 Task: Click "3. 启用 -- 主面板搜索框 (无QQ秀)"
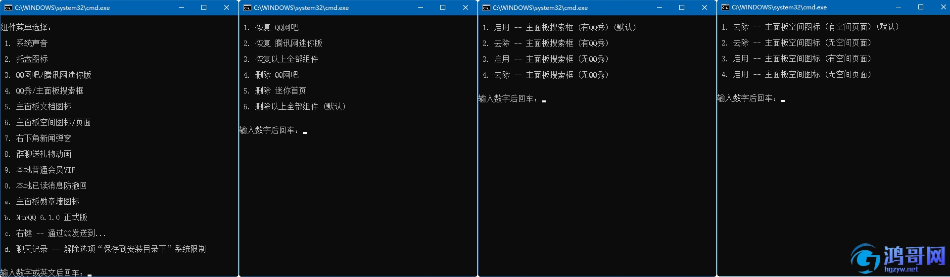coord(546,59)
